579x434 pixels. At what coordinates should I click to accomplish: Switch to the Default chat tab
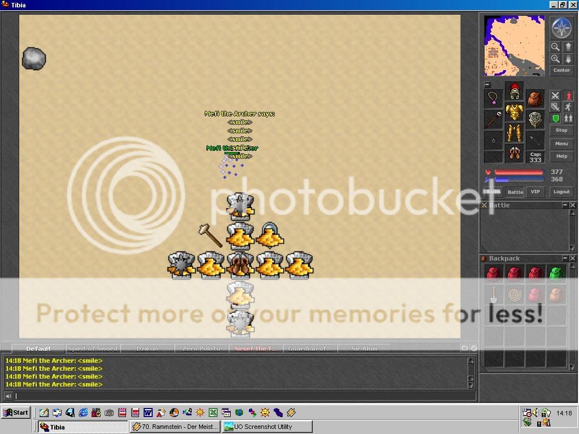pos(38,348)
